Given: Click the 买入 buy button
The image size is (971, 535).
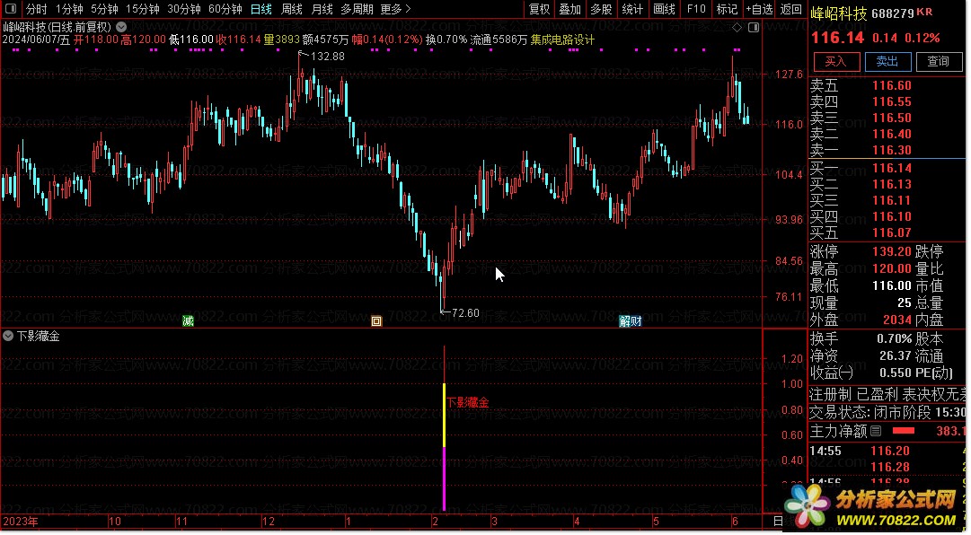Looking at the screenshot, I should pos(835,61).
